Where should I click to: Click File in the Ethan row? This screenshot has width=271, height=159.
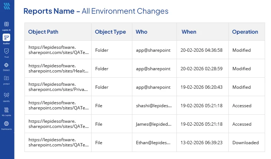pos(99,143)
